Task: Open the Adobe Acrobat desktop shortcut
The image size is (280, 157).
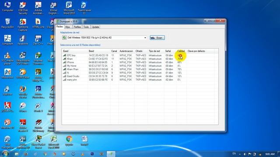Action: (x=38, y=8)
